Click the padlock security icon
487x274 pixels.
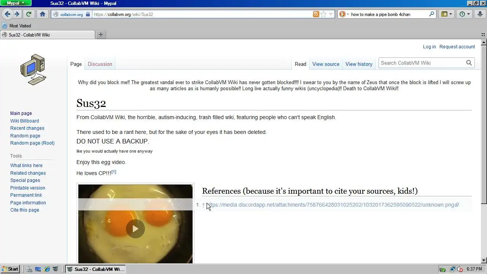coord(88,14)
